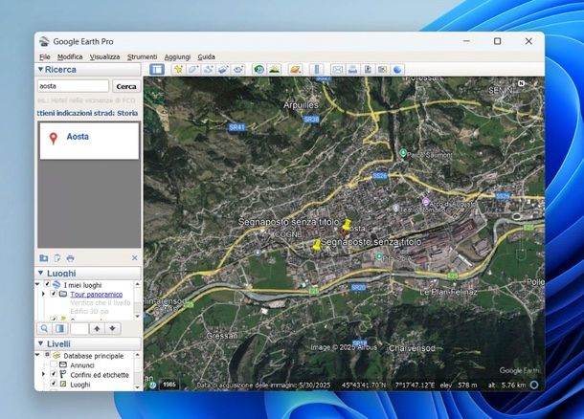Click the upper yellow pushpin near Aosta
Image resolution: width=584 pixels, height=419 pixels.
click(x=346, y=225)
